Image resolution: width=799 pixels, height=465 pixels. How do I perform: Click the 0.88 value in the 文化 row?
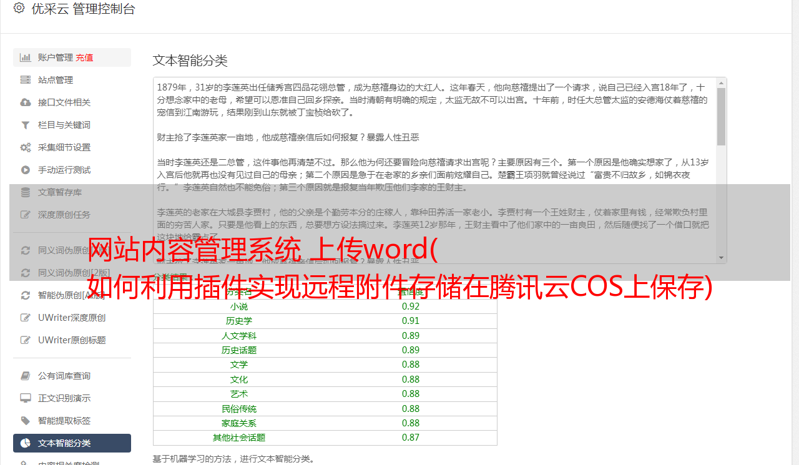pos(411,379)
